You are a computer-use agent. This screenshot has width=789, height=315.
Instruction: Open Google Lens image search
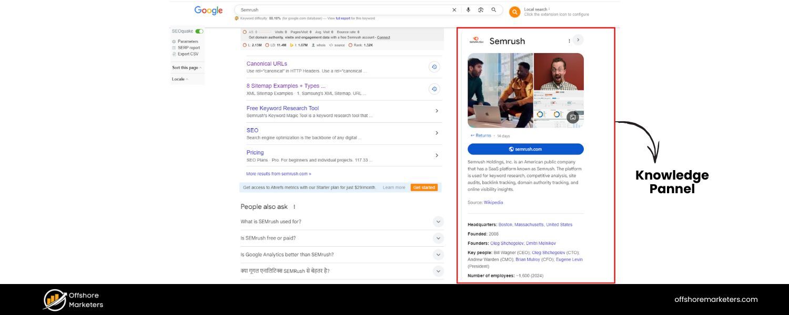coord(480,9)
